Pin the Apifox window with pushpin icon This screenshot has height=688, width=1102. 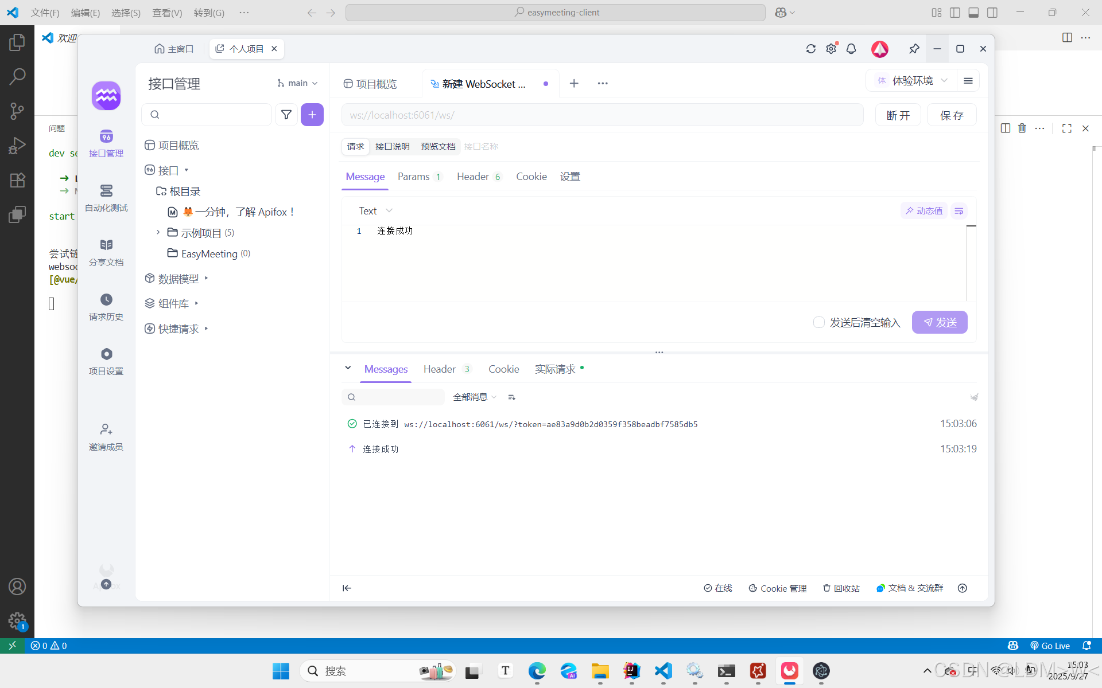914,49
